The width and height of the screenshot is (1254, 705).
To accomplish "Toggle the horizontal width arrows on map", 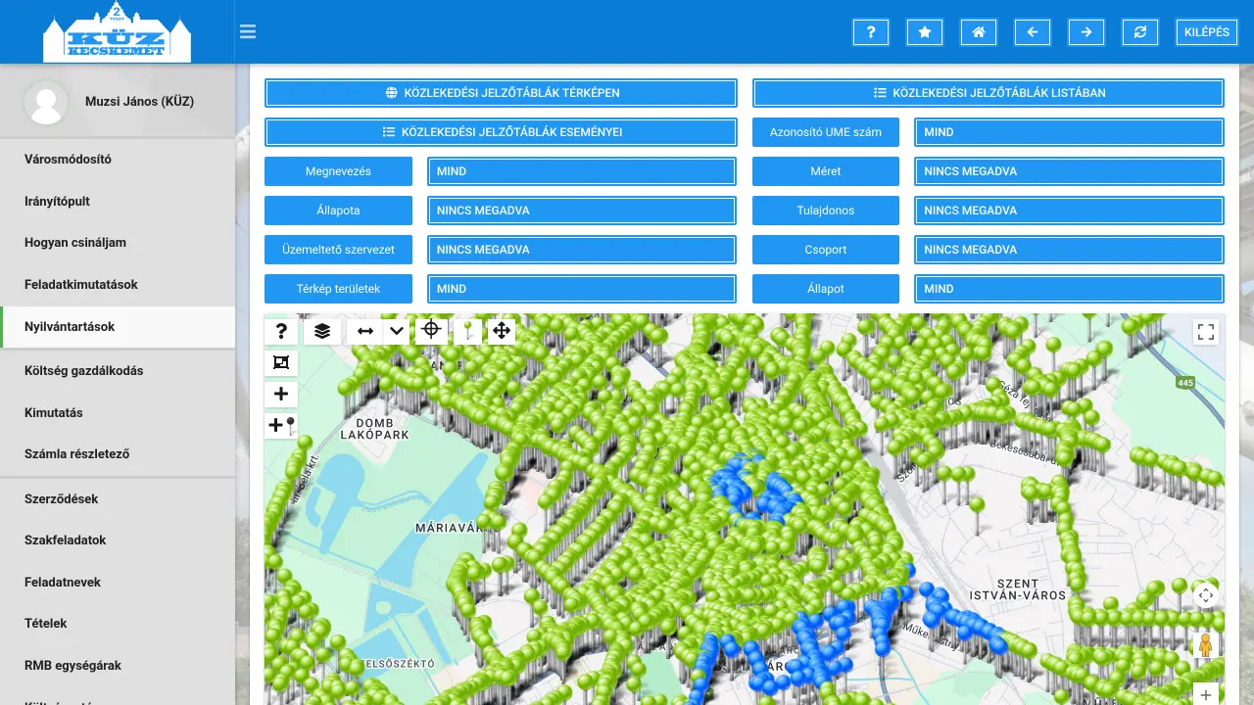I will [x=365, y=331].
